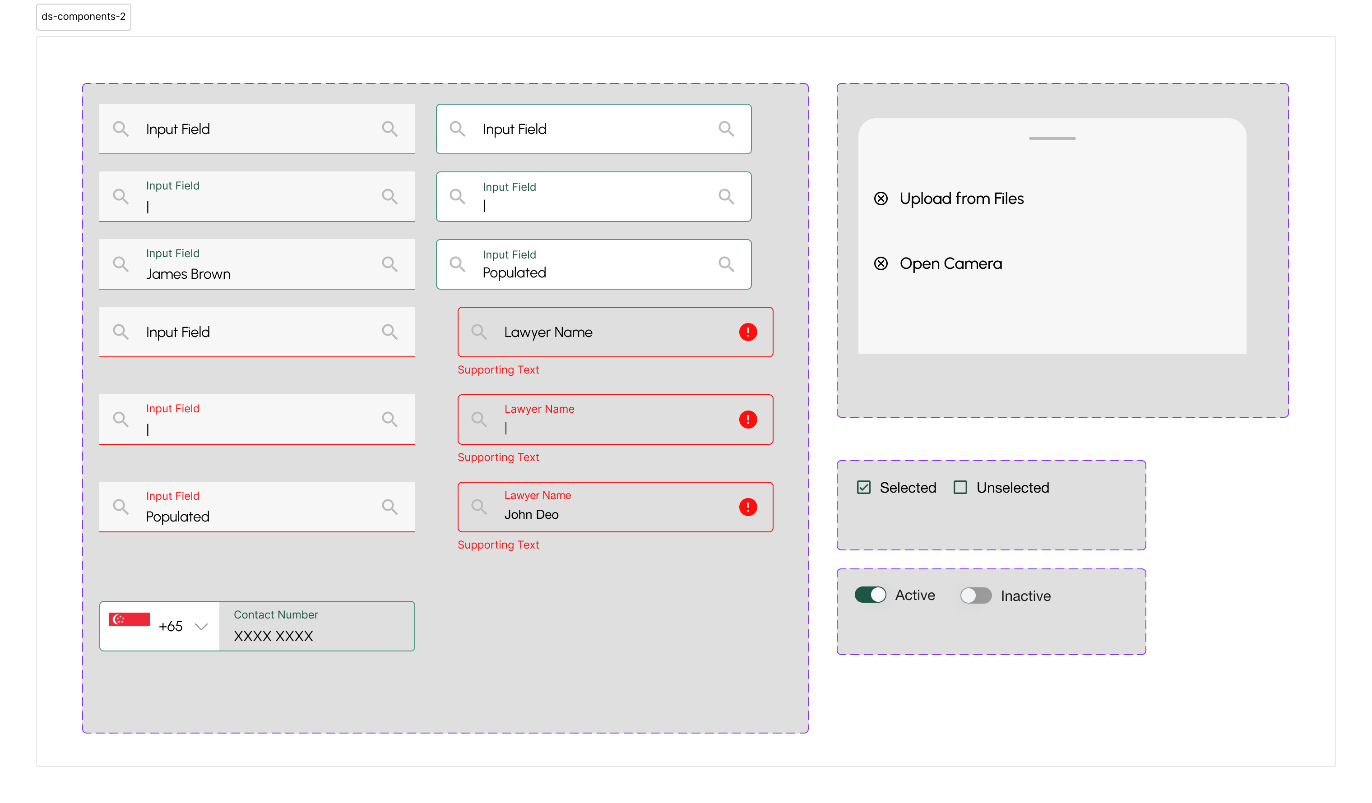Click error icon in Lawyer Name placeholder field

tap(748, 332)
